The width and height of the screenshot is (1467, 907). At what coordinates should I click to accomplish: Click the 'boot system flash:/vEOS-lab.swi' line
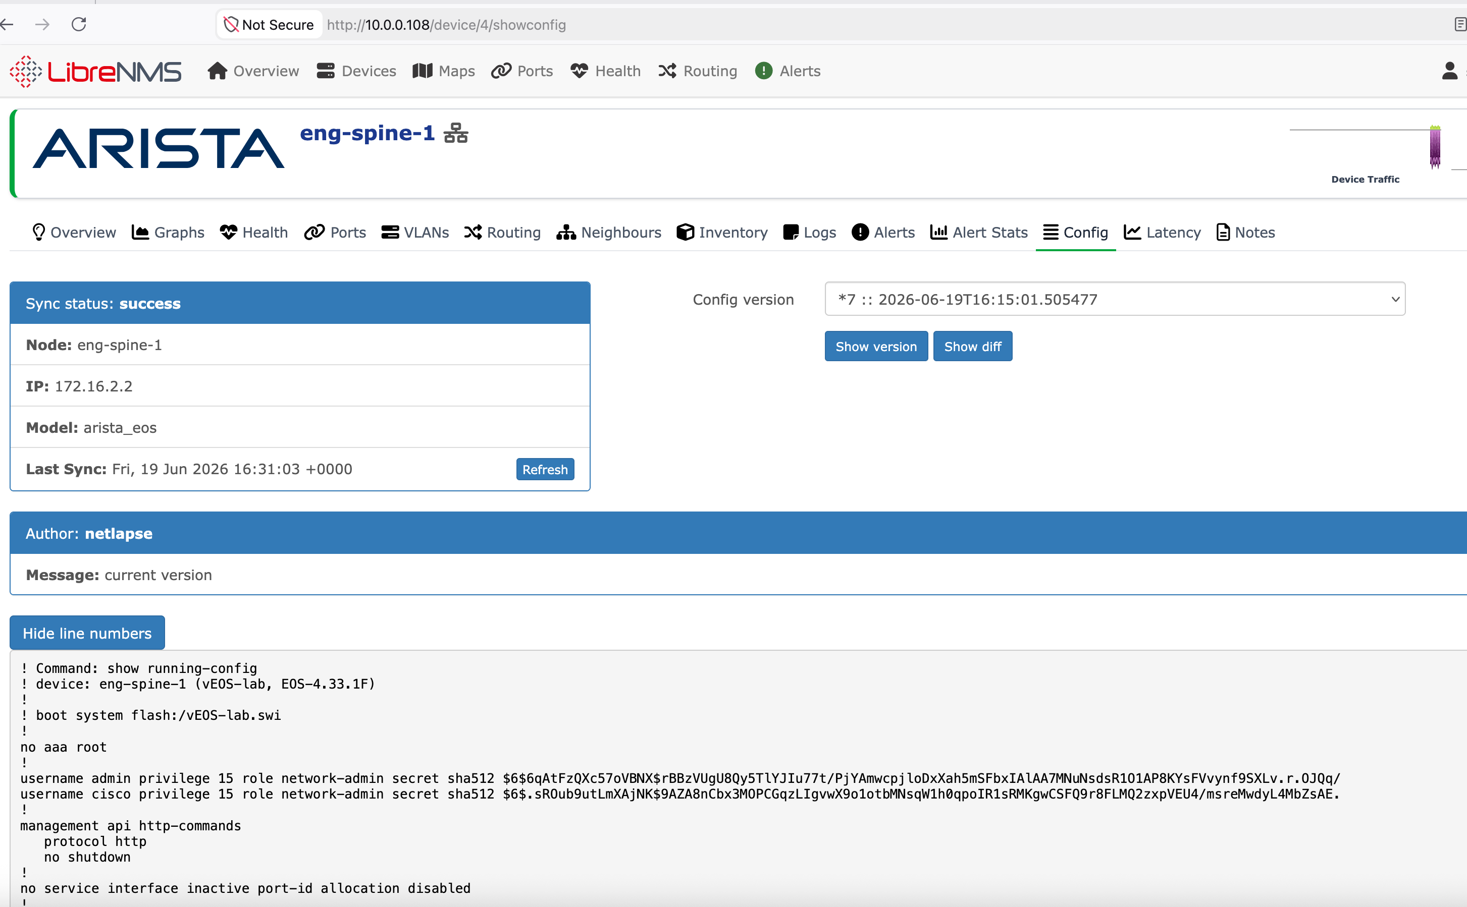(150, 715)
